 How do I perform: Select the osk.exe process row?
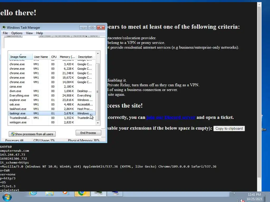(x=52, y=104)
